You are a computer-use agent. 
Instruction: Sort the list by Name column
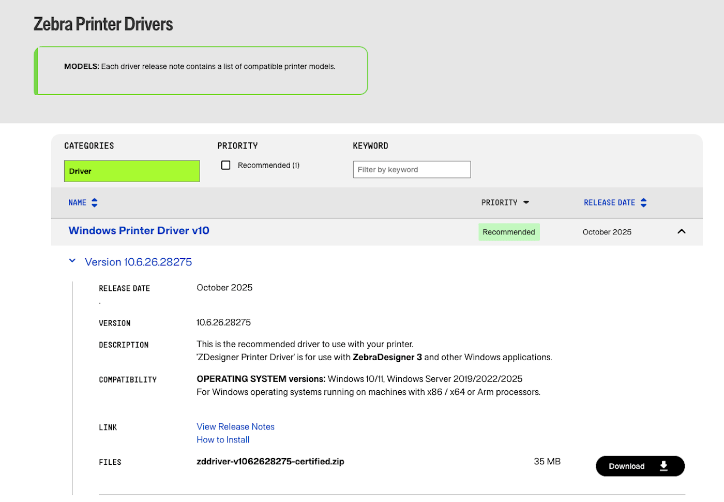[x=78, y=202]
